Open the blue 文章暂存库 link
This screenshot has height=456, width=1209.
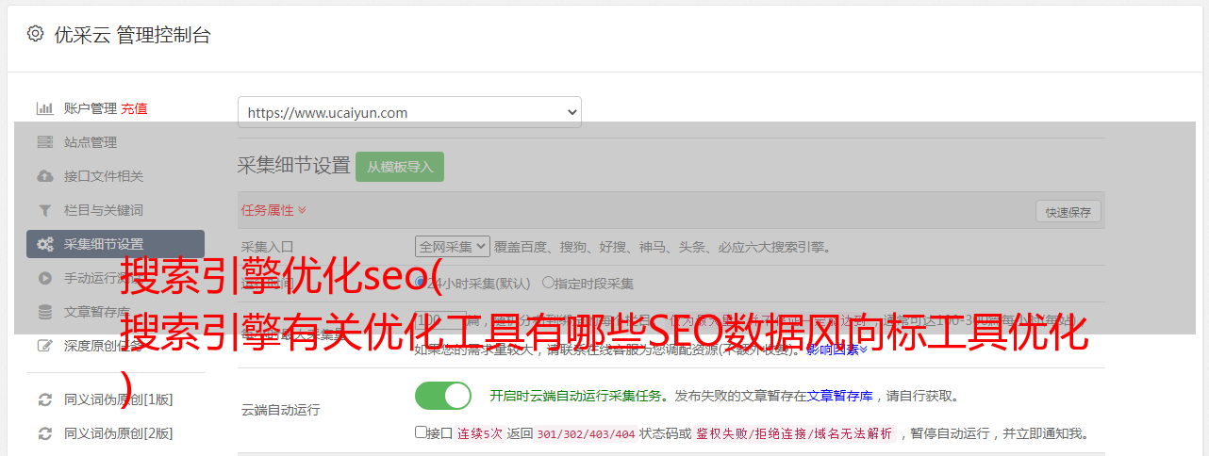(839, 396)
